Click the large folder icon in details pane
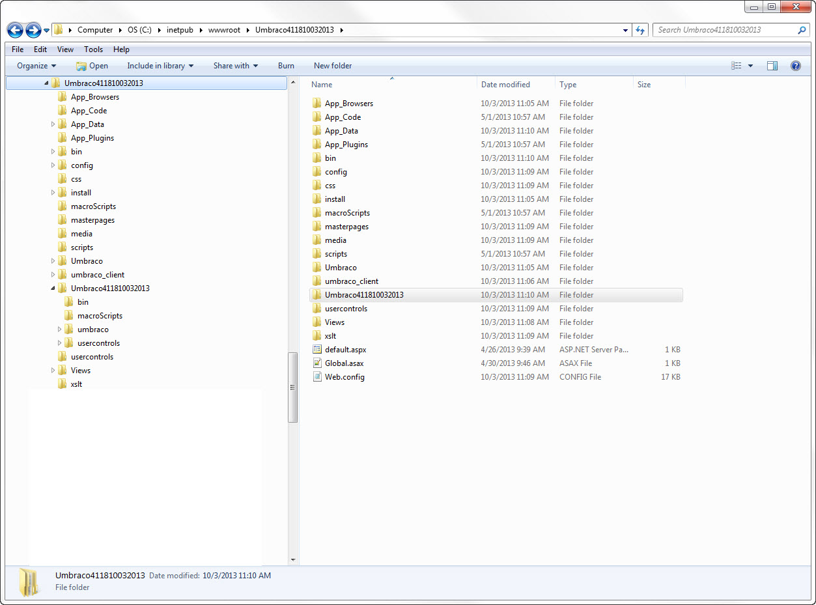The height and width of the screenshot is (605, 816). (29, 582)
